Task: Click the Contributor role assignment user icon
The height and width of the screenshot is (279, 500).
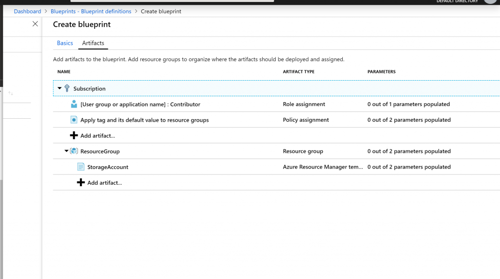Action: [x=74, y=104]
